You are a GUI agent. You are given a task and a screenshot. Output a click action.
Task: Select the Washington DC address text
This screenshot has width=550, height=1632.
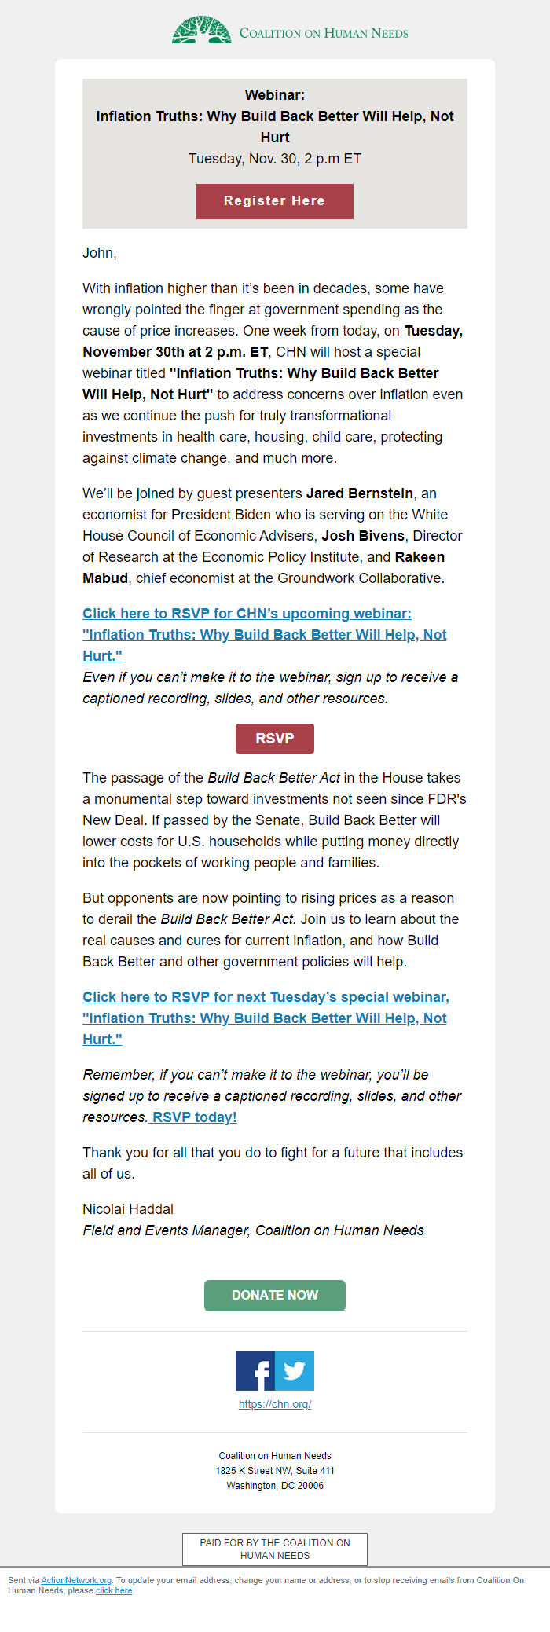[x=274, y=1485]
